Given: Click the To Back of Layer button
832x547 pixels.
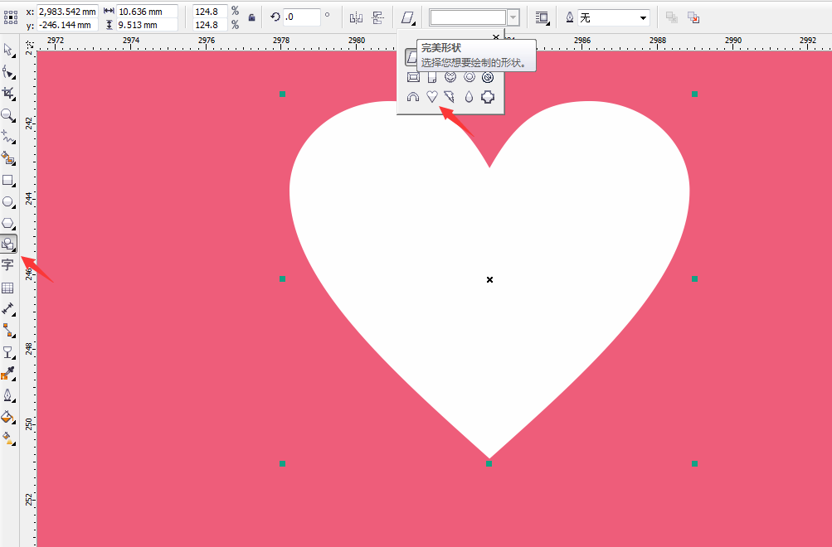Looking at the screenshot, I should [x=693, y=18].
